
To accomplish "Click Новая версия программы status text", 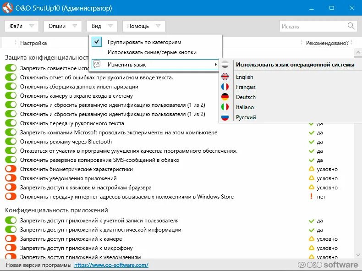I will [x=38, y=265].
